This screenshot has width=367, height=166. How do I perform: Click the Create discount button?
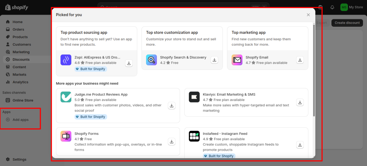347,23
